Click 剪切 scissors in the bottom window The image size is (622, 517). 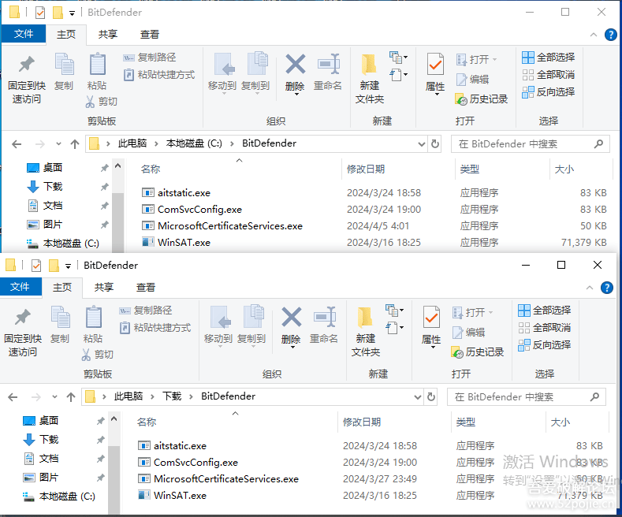(x=97, y=355)
